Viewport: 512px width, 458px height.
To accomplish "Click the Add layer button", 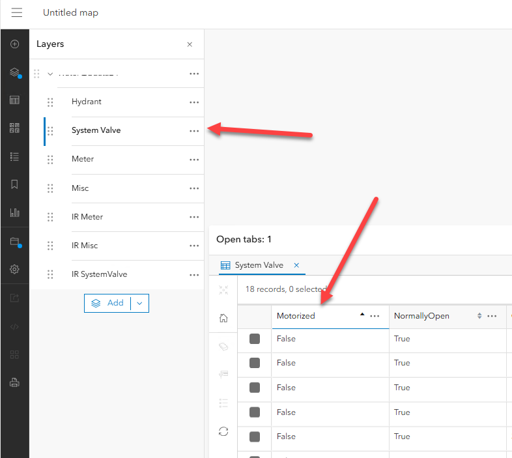I will (108, 303).
